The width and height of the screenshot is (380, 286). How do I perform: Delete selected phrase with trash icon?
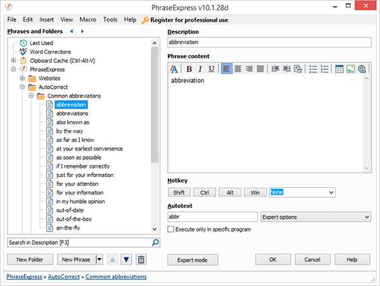[141, 259]
